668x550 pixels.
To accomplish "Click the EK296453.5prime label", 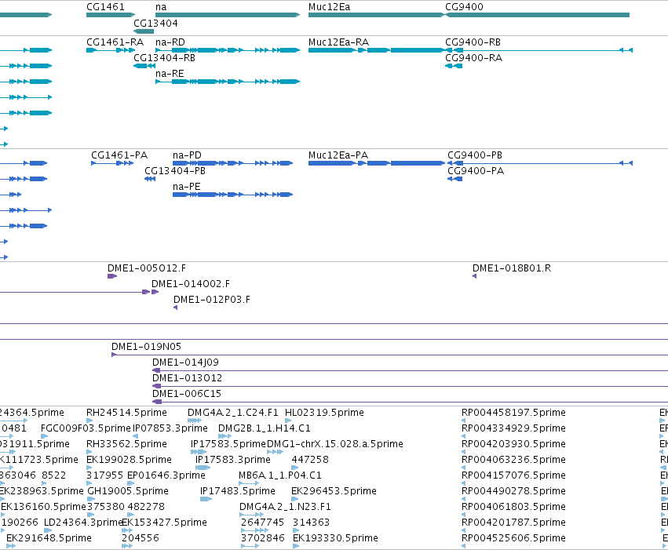I will 334,491.
